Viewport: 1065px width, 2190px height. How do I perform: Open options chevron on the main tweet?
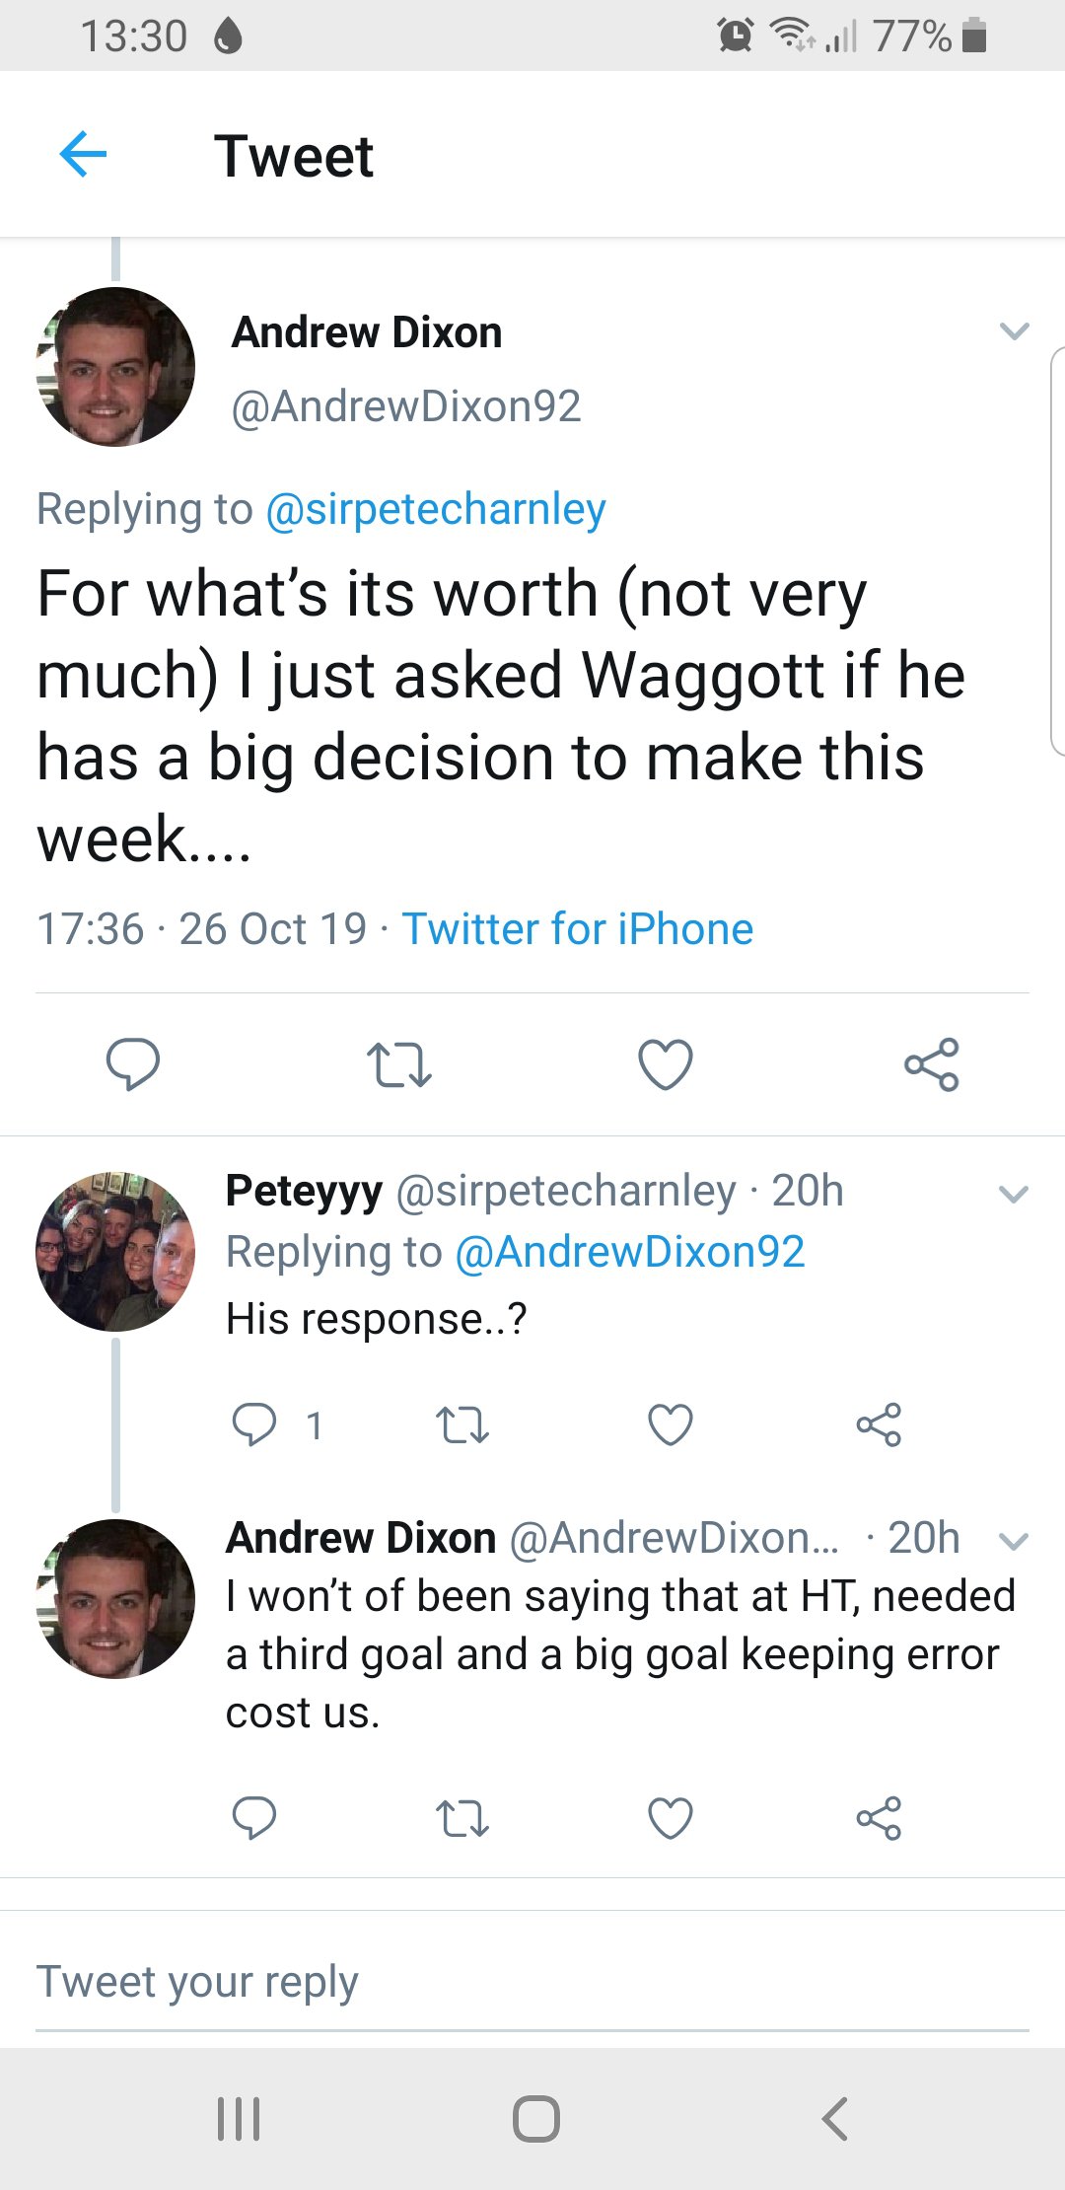[1014, 331]
